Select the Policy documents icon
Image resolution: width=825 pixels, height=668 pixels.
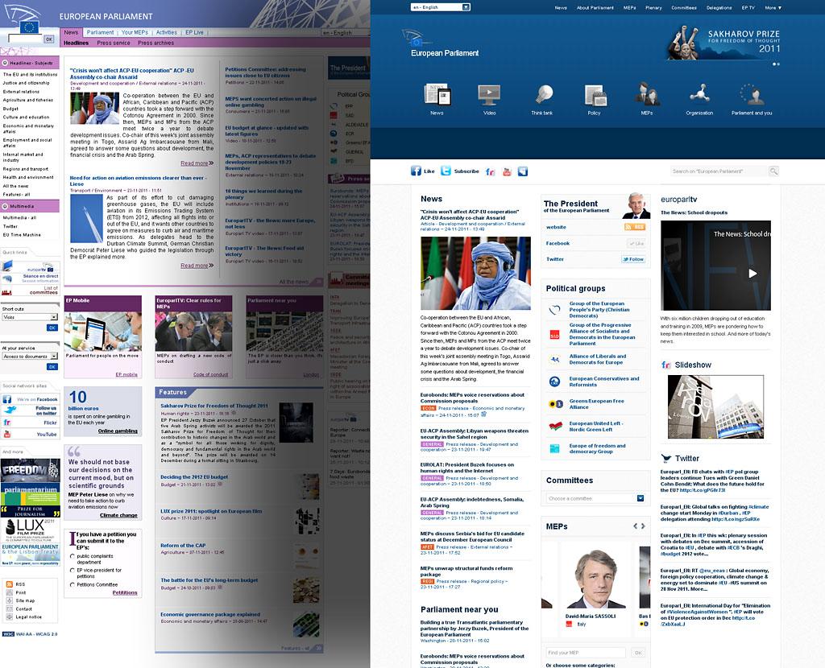click(595, 95)
